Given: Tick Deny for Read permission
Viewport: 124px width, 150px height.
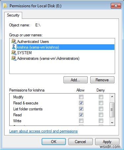Looking at the screenshot, I should pyautogui.click(x=101, y=115).
